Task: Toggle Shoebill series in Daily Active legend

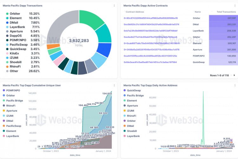Action: point(130,131)
